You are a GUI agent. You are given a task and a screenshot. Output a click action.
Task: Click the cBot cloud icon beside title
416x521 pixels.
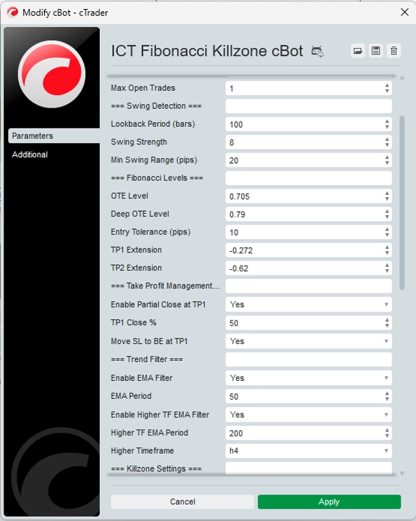(x=318, y=51)
